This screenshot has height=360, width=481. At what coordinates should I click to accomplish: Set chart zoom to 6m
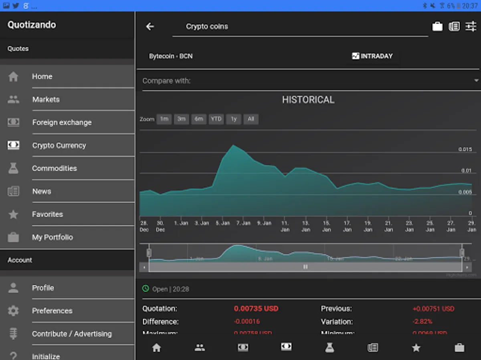tap(199, 119)
